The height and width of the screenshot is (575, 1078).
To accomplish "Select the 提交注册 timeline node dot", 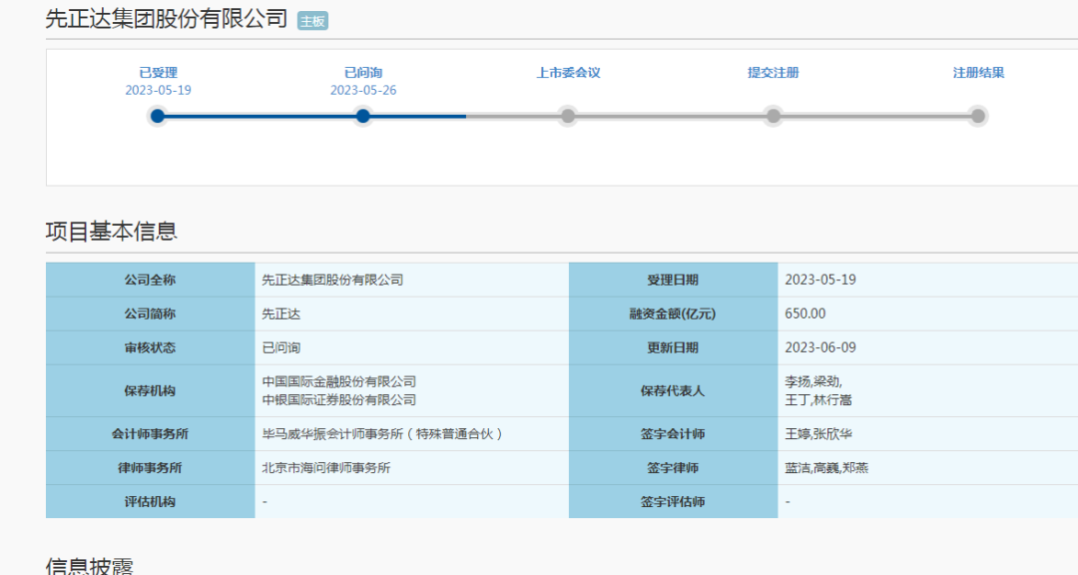I will pyautogui.click(x=774, y=116).
